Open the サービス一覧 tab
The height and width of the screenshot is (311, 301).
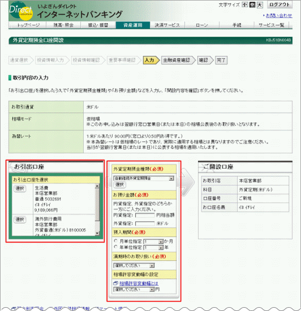point(271,25)
